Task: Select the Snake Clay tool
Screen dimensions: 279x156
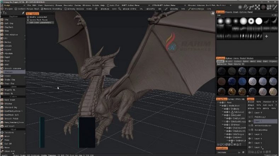Action: 11,79
